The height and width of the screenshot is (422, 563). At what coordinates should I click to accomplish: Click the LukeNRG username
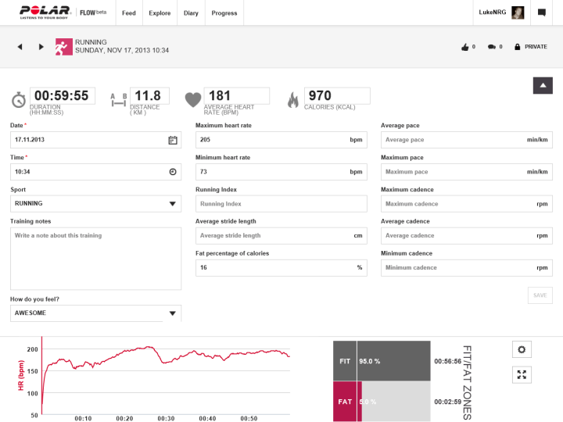click(493, 13)
